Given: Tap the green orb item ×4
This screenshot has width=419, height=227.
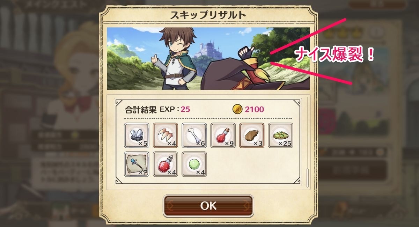Looking at the screenshot, I should [x=194, y=164].
